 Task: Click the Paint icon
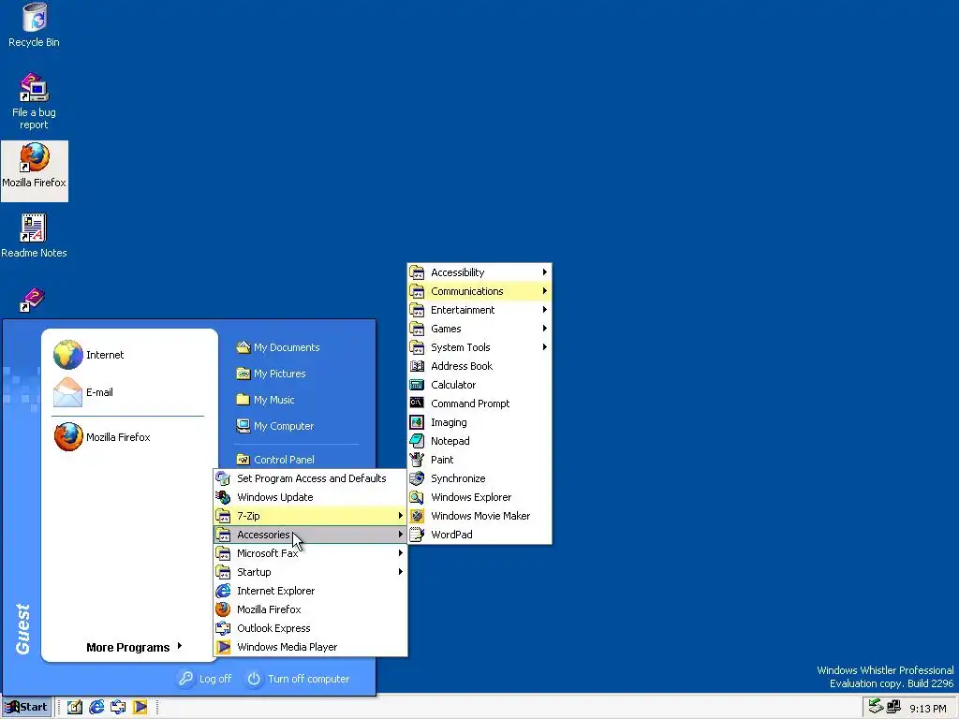pyautogui.click(x=417, y=459)
